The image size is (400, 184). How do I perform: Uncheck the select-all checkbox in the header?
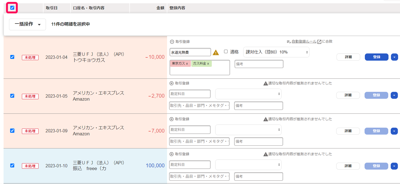pos(12,8)
